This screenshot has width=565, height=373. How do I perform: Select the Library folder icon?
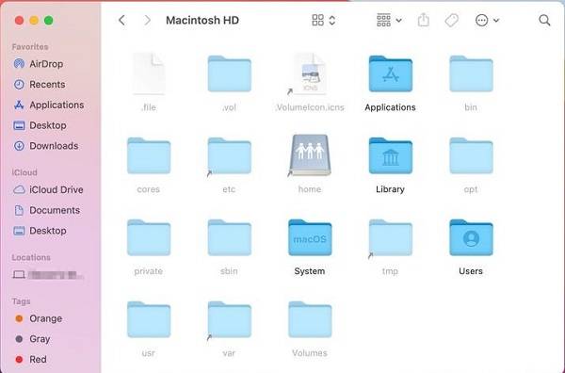[390, 155]
